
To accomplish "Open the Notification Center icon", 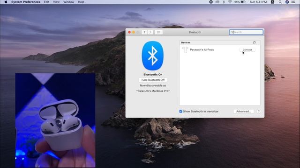I will [x=293, y=2].
